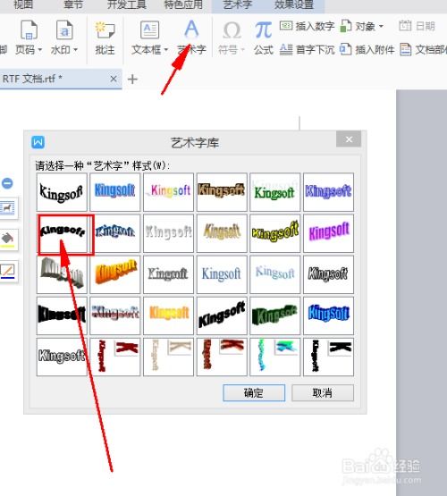
Task: Choose the blue serif Kingsoft style
Action: [x=222, y=274]
